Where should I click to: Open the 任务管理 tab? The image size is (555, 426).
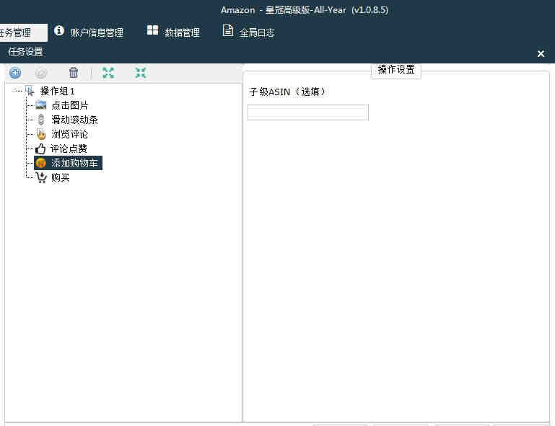click(23, 33)
